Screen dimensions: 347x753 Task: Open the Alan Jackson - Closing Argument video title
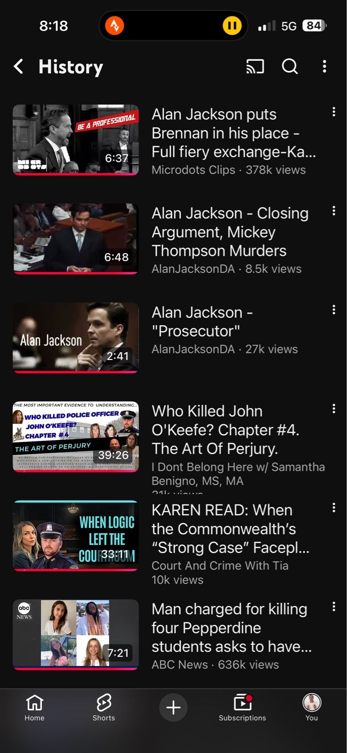point(230,232)
